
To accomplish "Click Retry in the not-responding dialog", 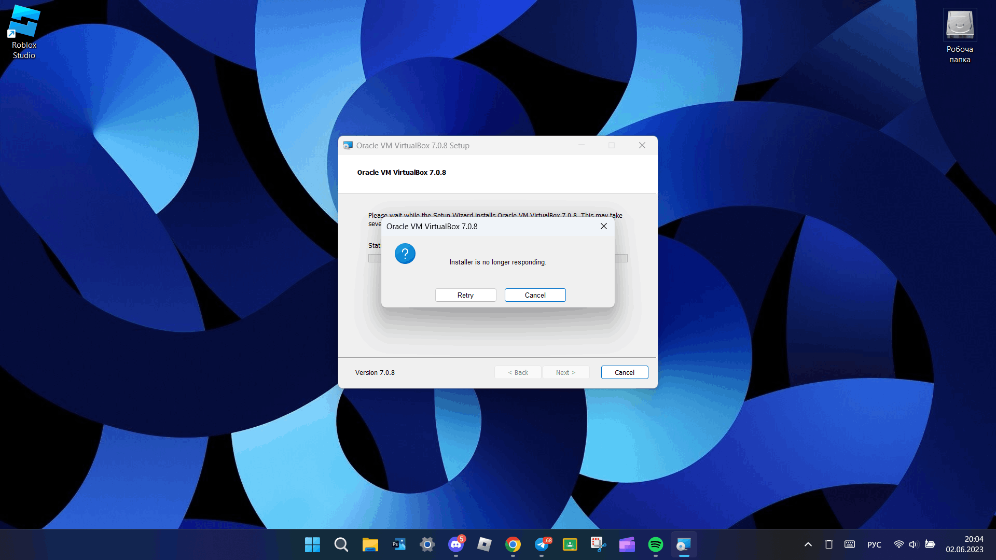I will click(x=465, y=295).
